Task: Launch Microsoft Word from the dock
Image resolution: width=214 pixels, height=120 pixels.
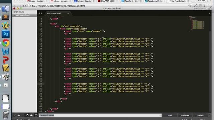Action: pyautogui.click(x=6, y=51)
